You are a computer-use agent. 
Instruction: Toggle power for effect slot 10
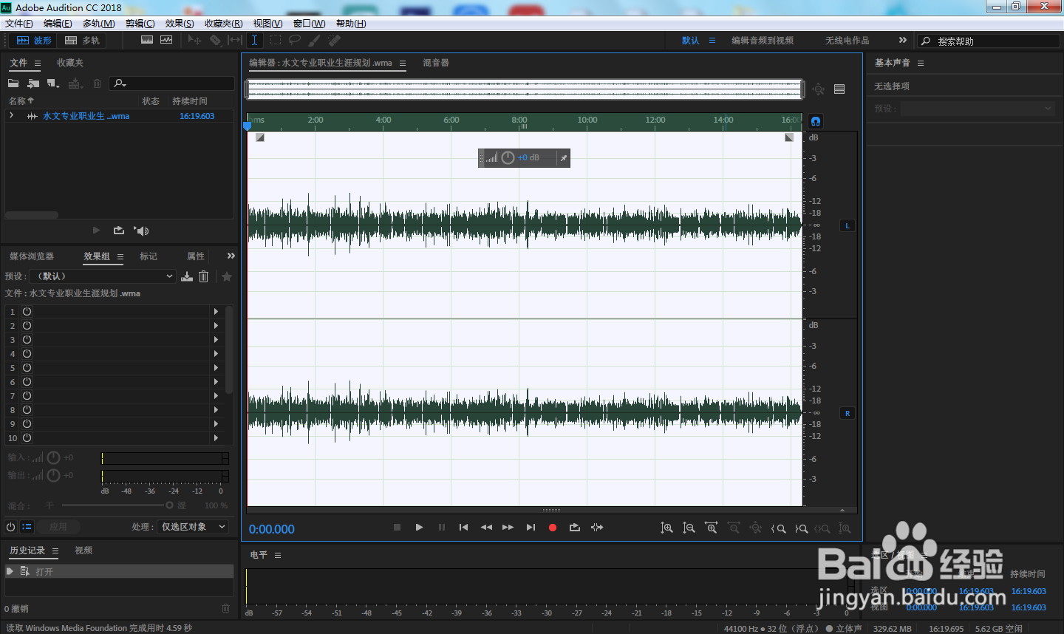pyautogui.click(x=27, y=438)
